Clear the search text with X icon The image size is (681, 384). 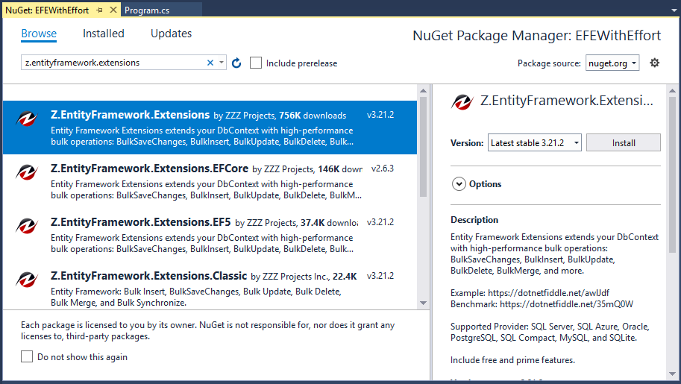210,63
